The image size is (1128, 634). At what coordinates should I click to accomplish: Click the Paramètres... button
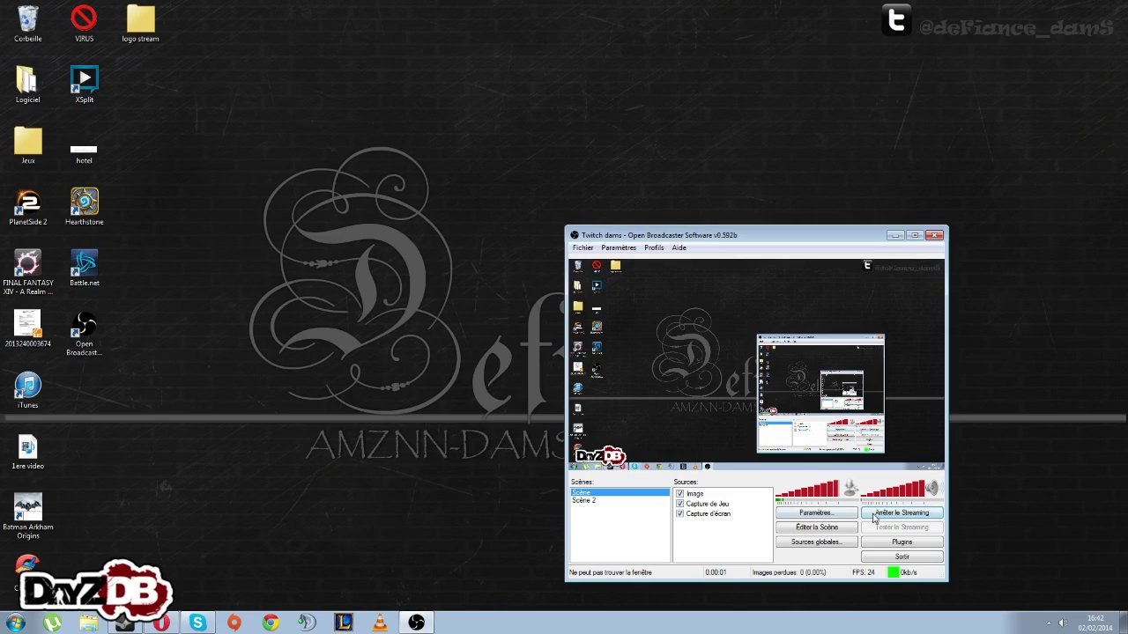(816, 512)
